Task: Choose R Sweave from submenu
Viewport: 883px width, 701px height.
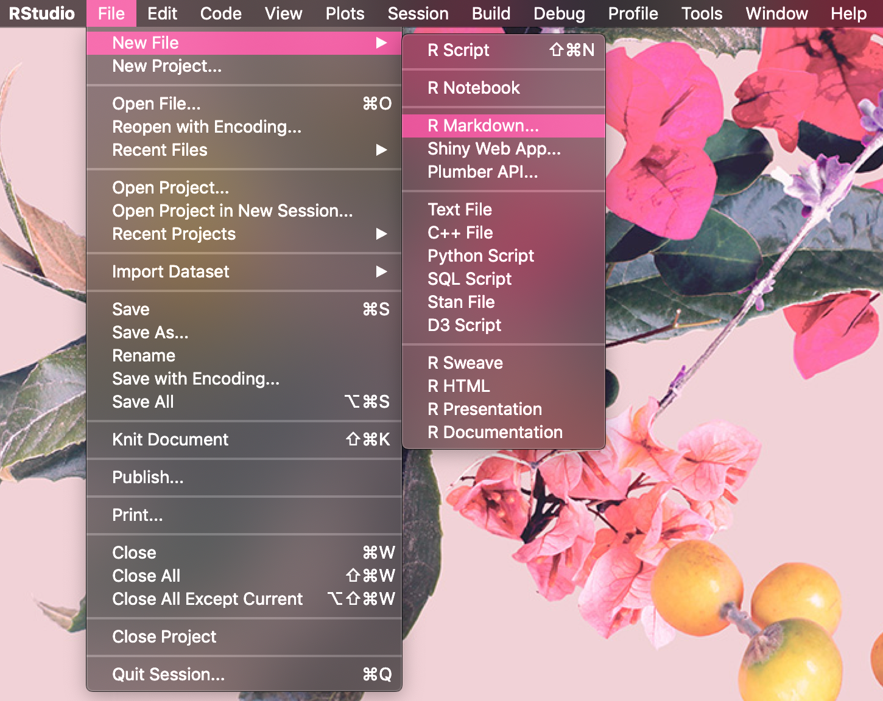Action: point(504,363)
